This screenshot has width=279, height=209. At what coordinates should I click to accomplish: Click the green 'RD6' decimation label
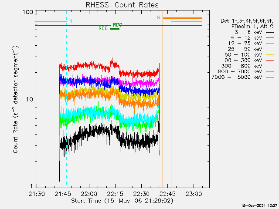(103, 28)
